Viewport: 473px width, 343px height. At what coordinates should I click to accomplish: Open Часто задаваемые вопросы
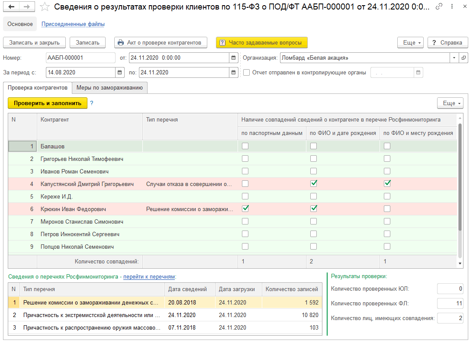tap(261, 42)
